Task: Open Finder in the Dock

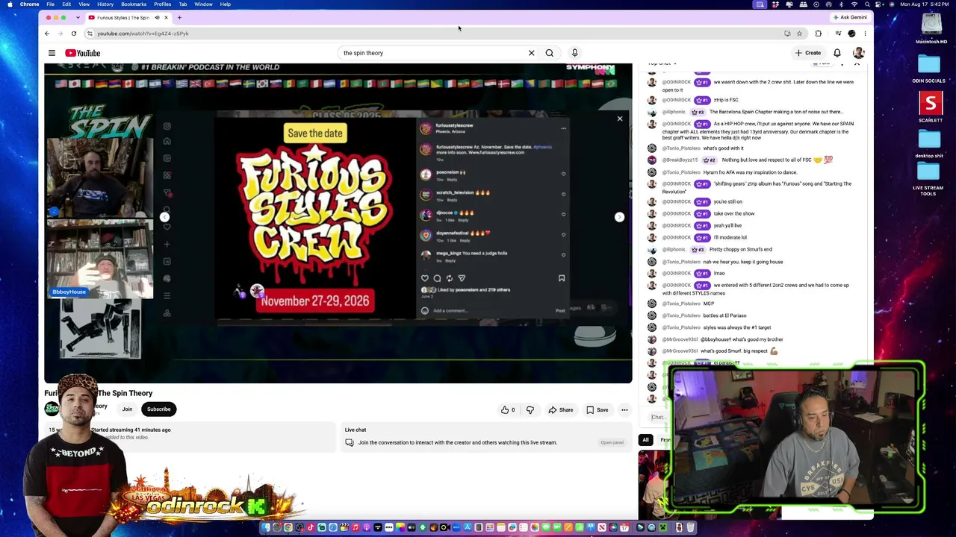Action: [x=266, y=528]
